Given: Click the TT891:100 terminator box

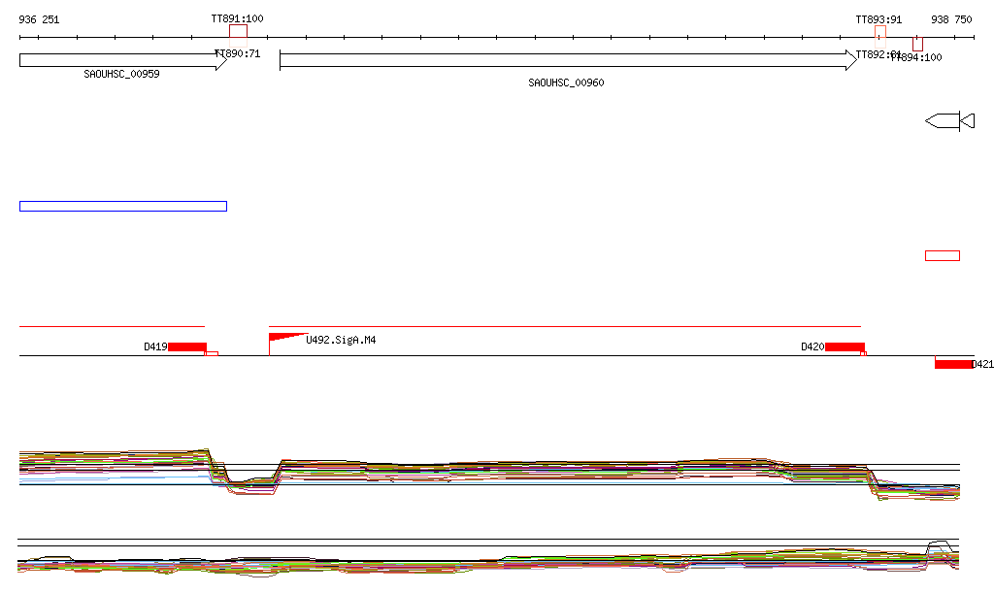Looking at the screenshot, I should click(x=238, y=31).
